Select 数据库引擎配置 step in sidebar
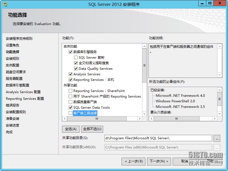Screen dimensions: 228x171 [x=18, y=85]
